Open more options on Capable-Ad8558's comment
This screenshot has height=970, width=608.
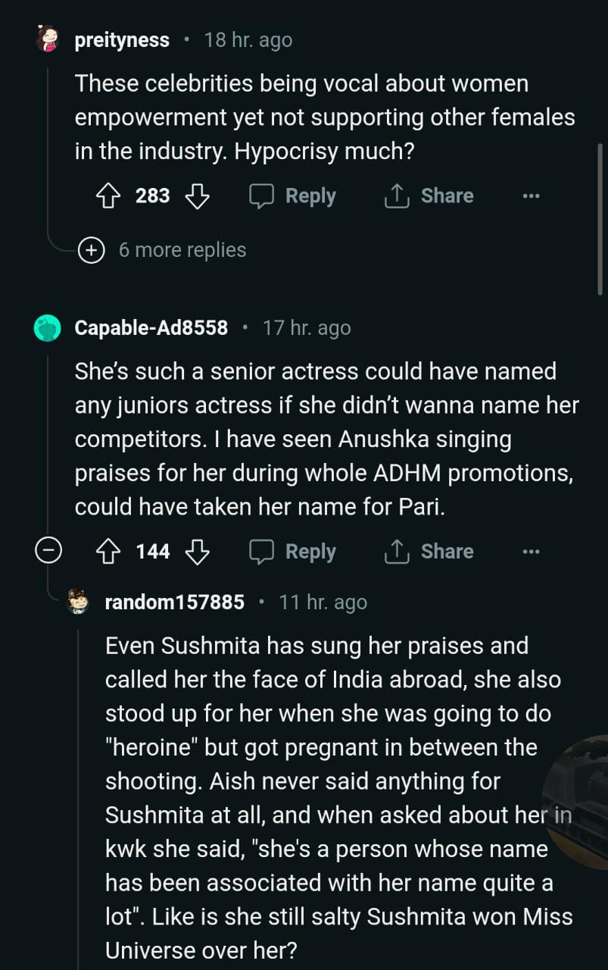point(531,552)
